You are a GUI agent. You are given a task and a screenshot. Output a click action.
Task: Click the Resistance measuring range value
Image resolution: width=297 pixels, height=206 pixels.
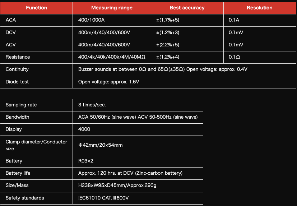click(112, 57)
